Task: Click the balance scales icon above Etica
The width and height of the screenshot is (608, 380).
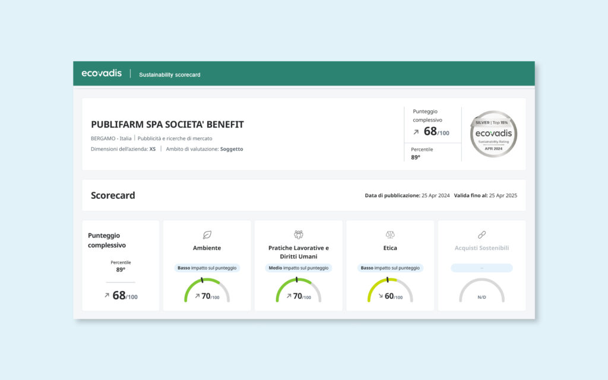Action: click(x=390, y=235)
